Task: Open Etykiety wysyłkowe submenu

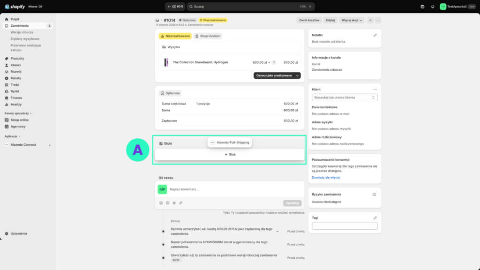Action: (25, 39)
